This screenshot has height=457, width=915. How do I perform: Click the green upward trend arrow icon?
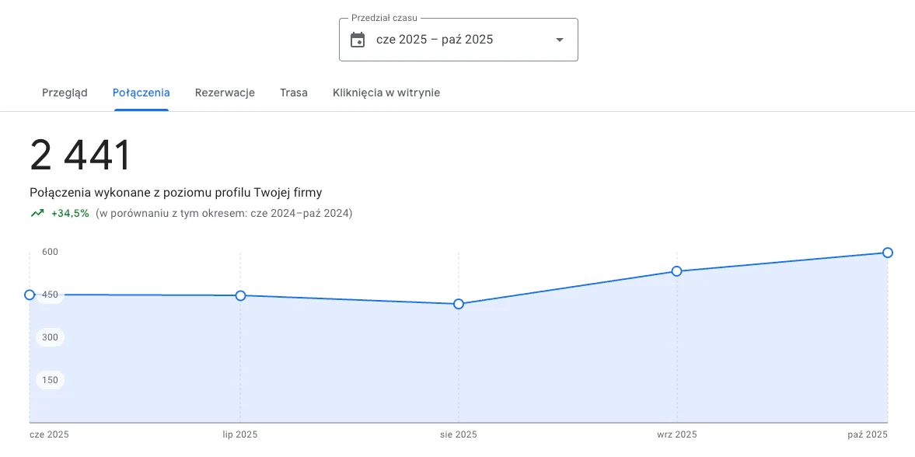tap(37, 213)
